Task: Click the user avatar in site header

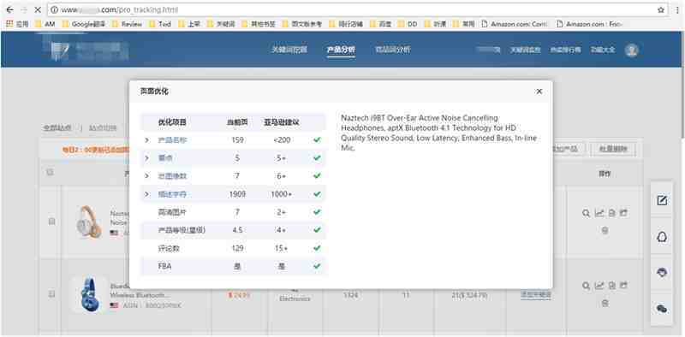Action: (x=631, y=50)
